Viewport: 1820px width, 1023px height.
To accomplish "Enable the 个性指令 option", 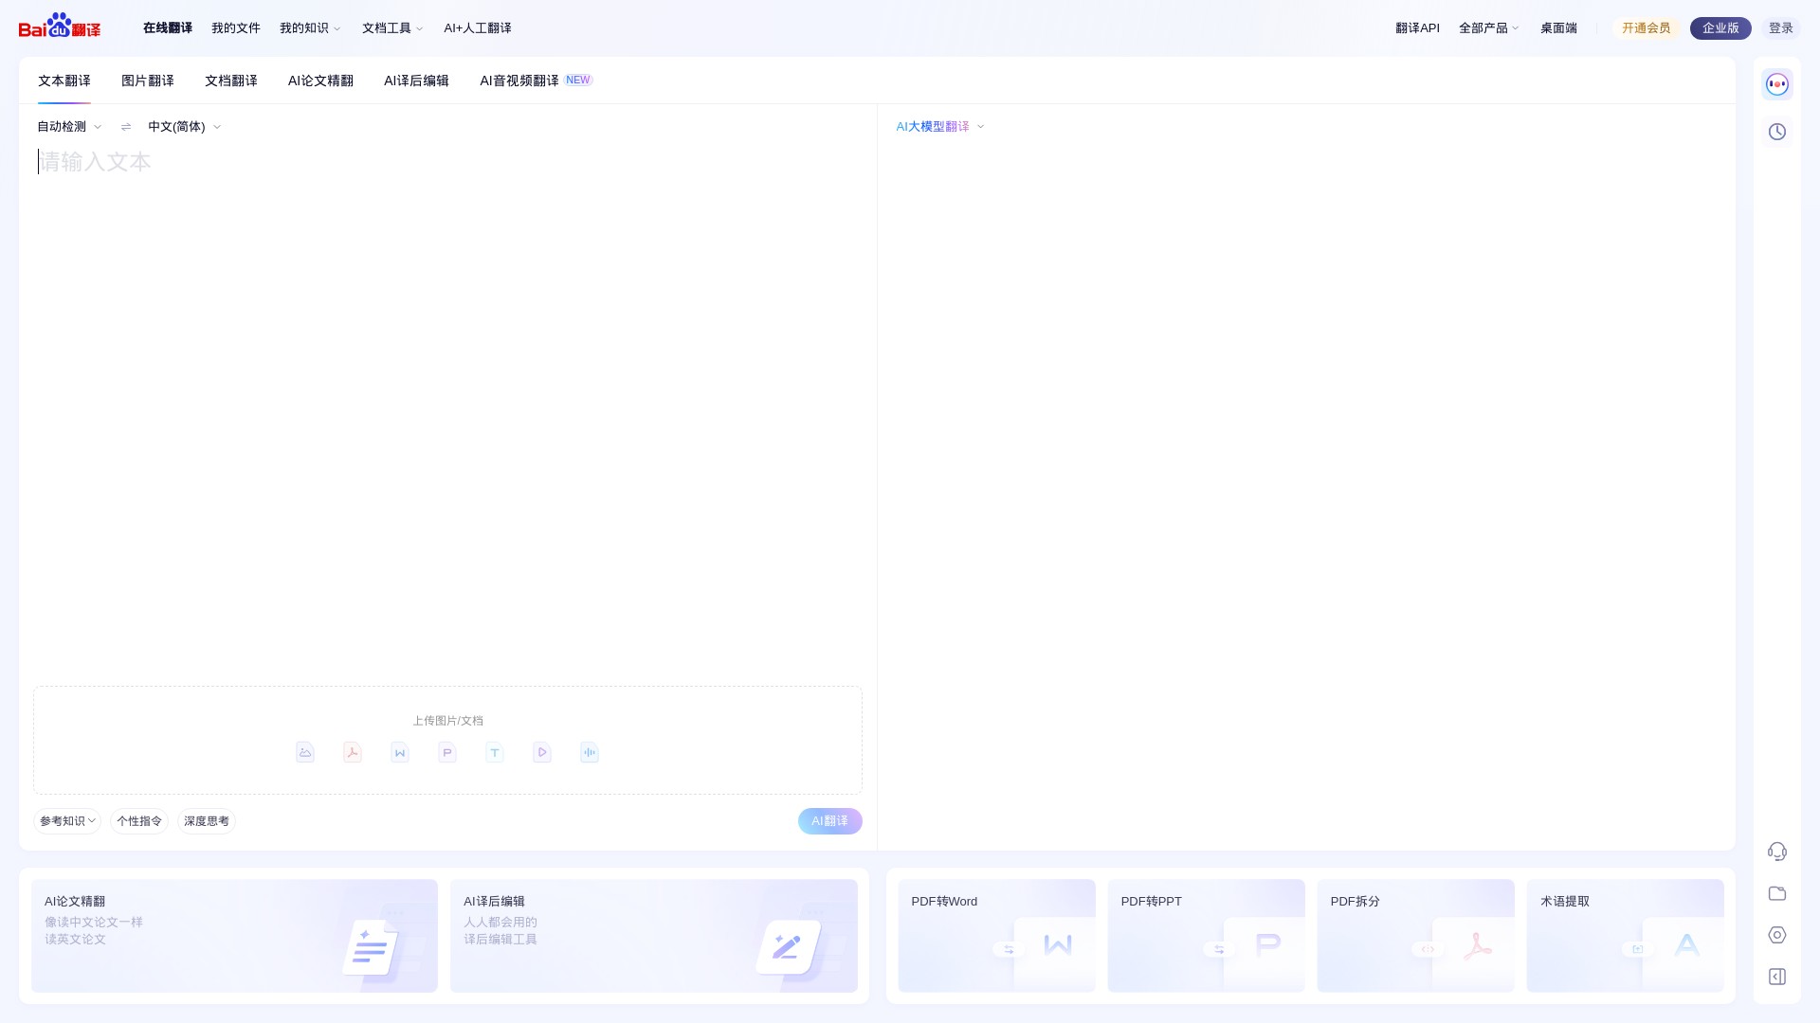I will click(138, 820).
